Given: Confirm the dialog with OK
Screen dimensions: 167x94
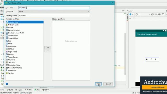Looking at the screenshot, I should tap(98, 84).
